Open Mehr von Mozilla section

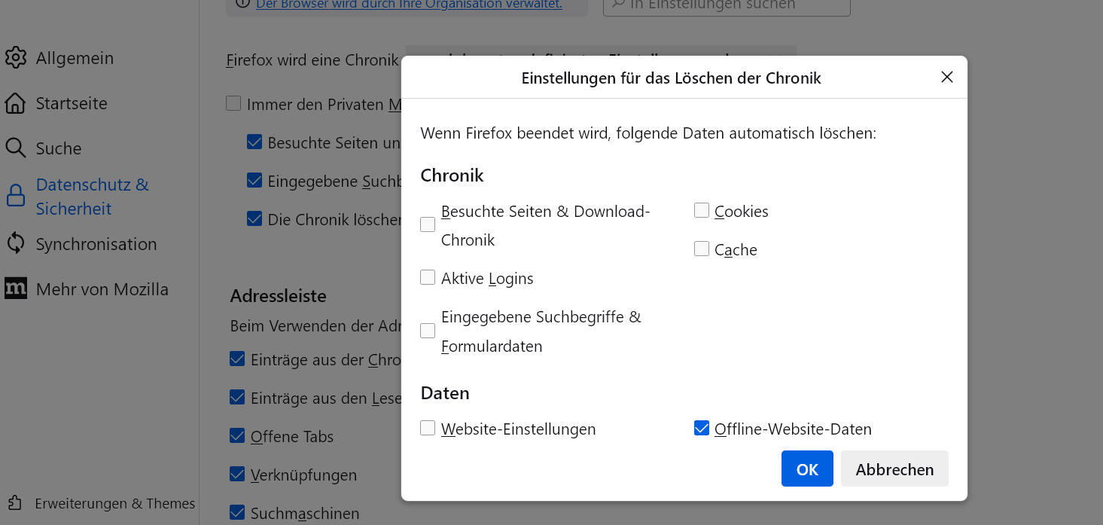[x=102, y=289]
